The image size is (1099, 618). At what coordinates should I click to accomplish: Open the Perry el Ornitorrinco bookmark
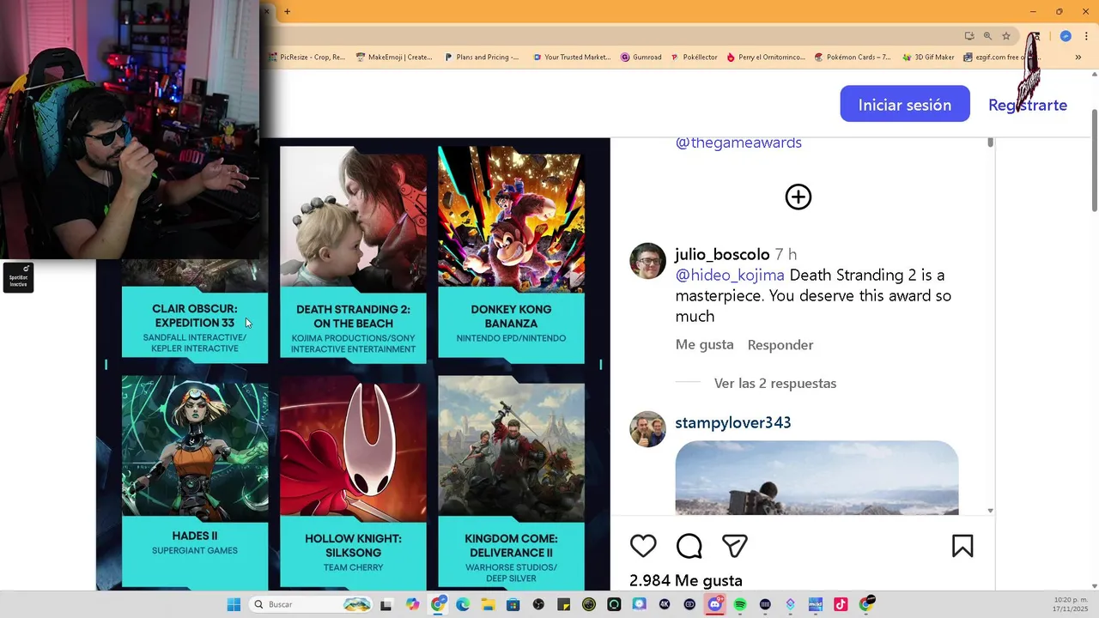pyautogui.click(x=766, y=58)
